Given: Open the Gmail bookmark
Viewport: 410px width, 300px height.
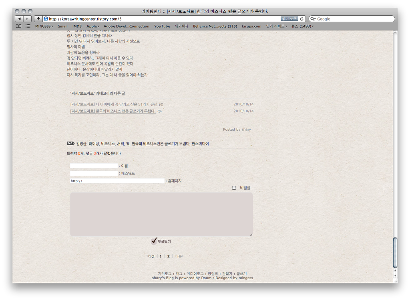Looking at the screenshot, I should [x=62, y=26].
